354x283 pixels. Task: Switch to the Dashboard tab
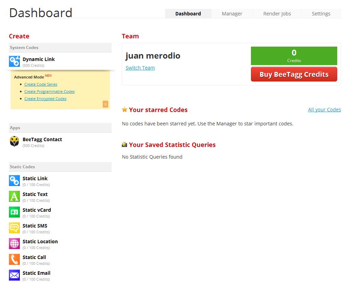pyautogui.click(x=188, y=14)
